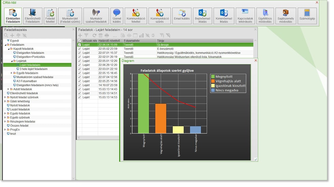Uncheck the row with deadline 22.05.01 12:20
Viewport: 334px width, 187px height.
tap(79, 61)
